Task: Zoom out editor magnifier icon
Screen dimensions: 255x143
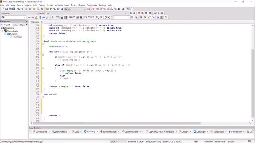Action: [x=101, y=17]
